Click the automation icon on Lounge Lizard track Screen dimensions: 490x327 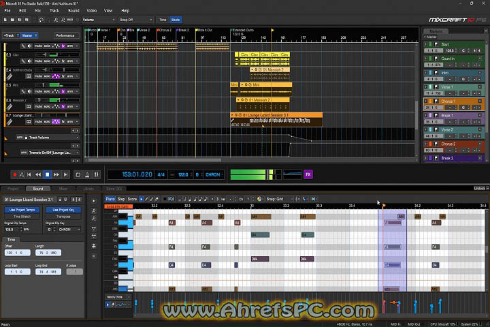tap(56, 121)
